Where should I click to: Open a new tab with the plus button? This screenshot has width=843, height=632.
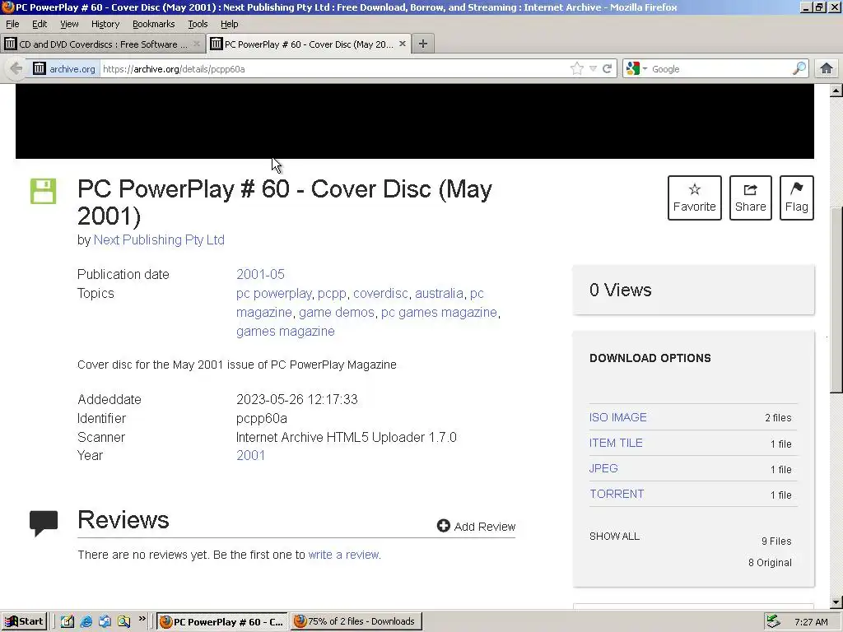pyautogui.click(x=423, y=44)
